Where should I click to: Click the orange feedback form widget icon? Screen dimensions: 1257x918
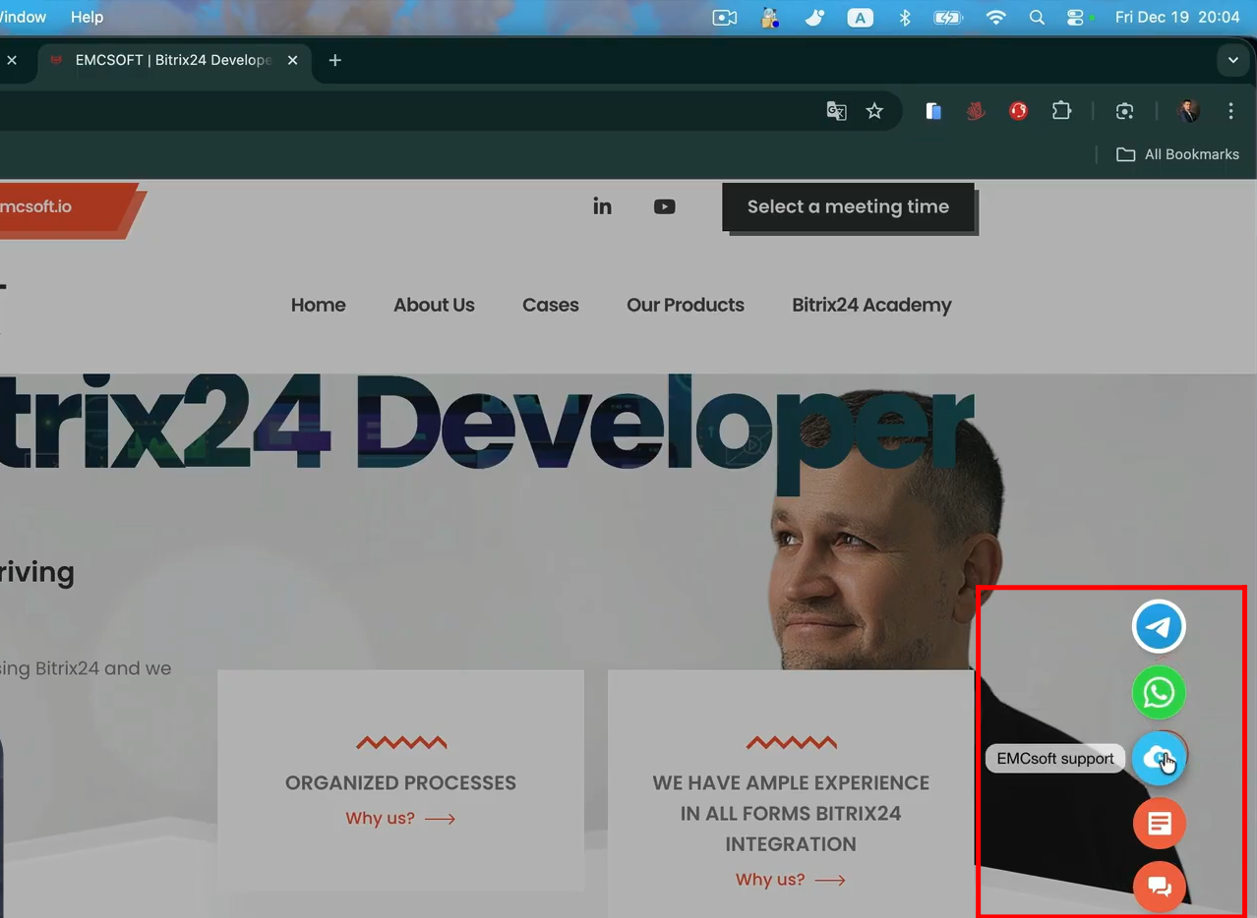[1159, 824]
